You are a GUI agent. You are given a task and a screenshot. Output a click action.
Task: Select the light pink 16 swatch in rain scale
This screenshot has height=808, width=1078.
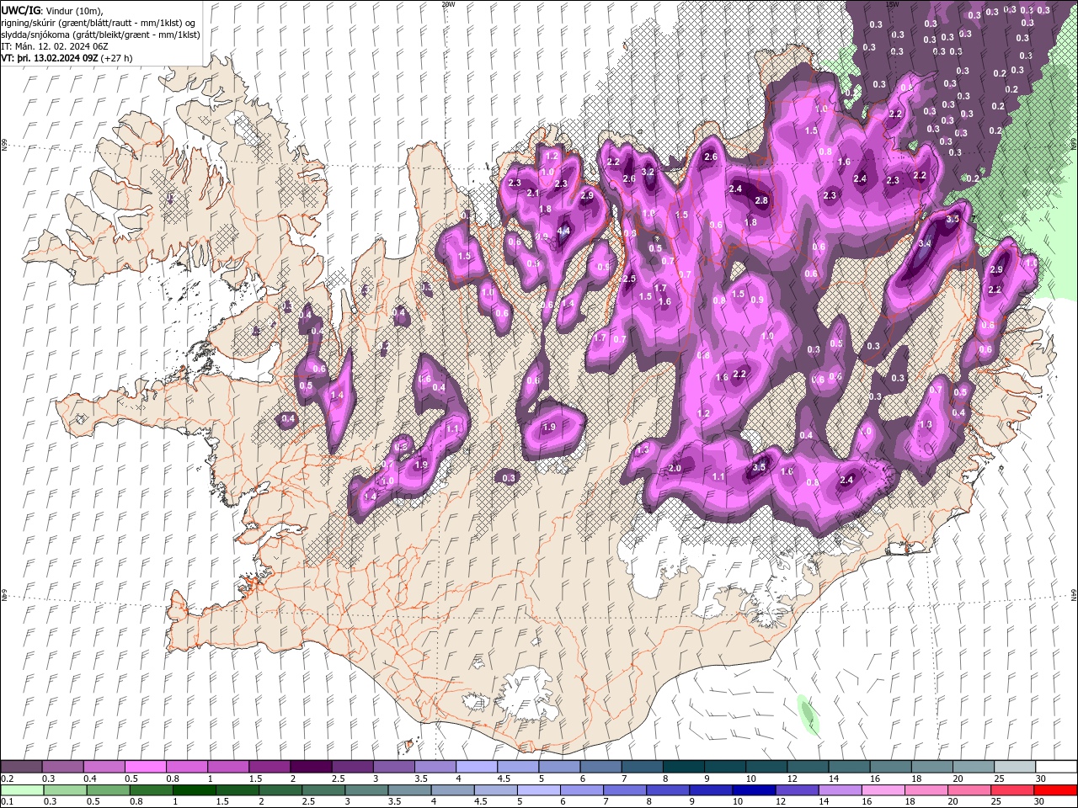tap(883, 790)
